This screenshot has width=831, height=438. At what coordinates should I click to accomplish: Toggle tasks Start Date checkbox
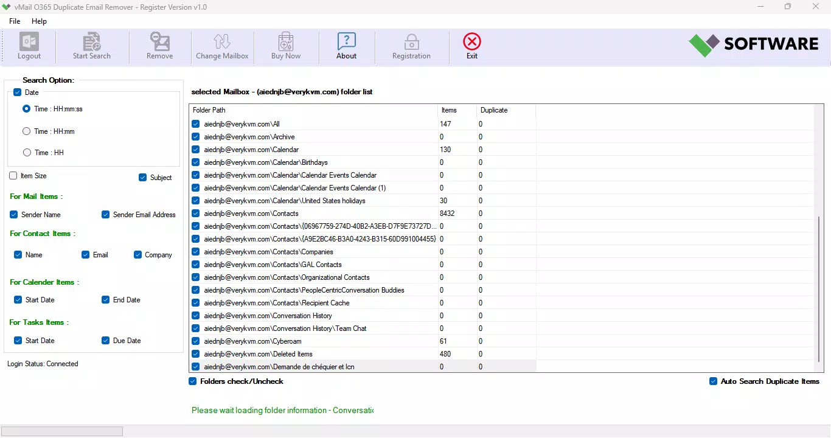click(x=18, y=341)
